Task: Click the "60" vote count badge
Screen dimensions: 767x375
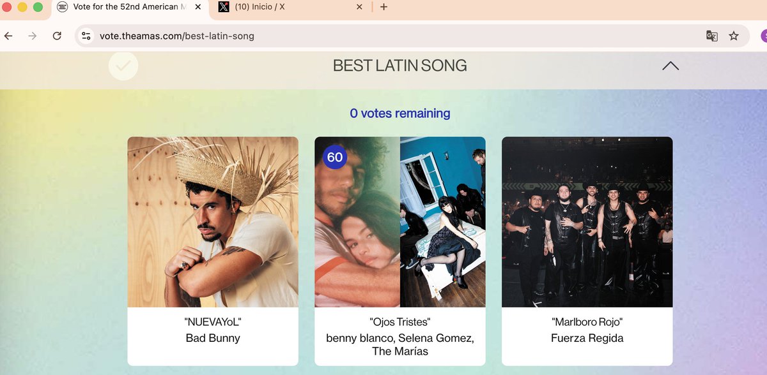Action: click(335, 157)
